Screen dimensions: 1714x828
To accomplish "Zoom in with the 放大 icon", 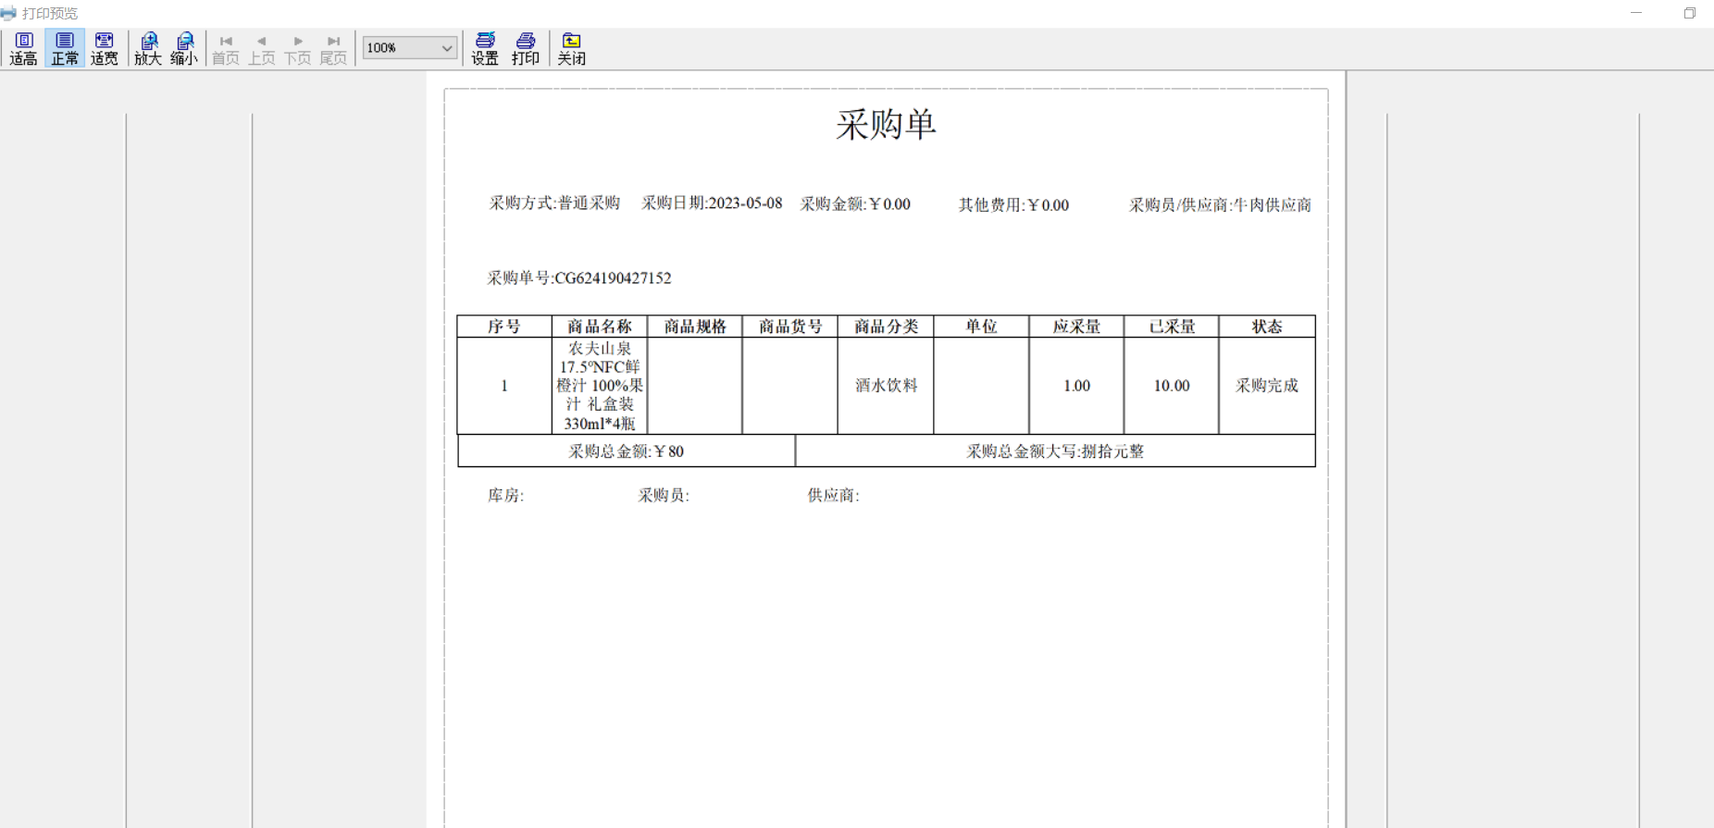I will click(148, 48).
